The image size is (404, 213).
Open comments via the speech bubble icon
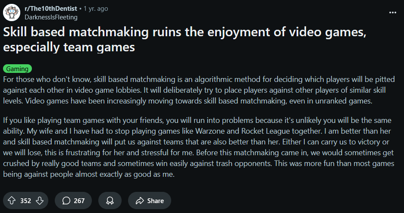[66, 200]
